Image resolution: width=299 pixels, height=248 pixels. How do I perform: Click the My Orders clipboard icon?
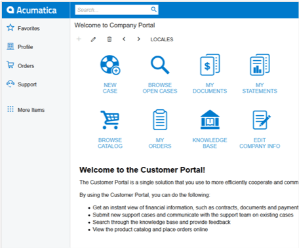(x=160, y=120)
